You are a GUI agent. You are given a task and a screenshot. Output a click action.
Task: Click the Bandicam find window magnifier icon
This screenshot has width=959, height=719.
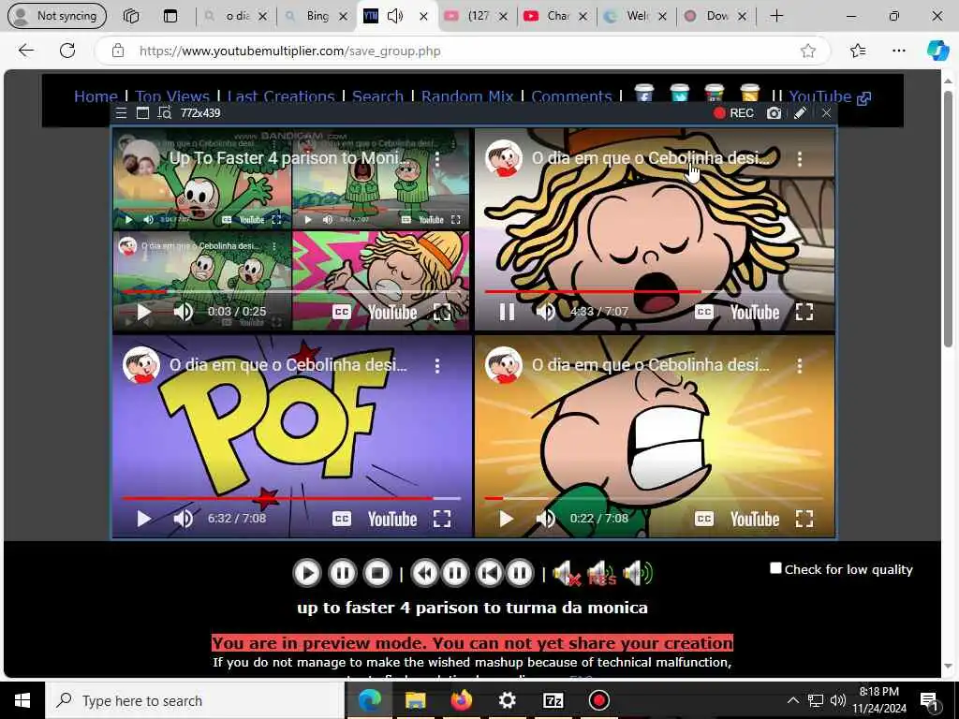coord(164,113)
